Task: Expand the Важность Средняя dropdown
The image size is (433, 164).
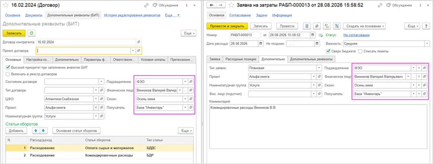Action: [427, 44]
